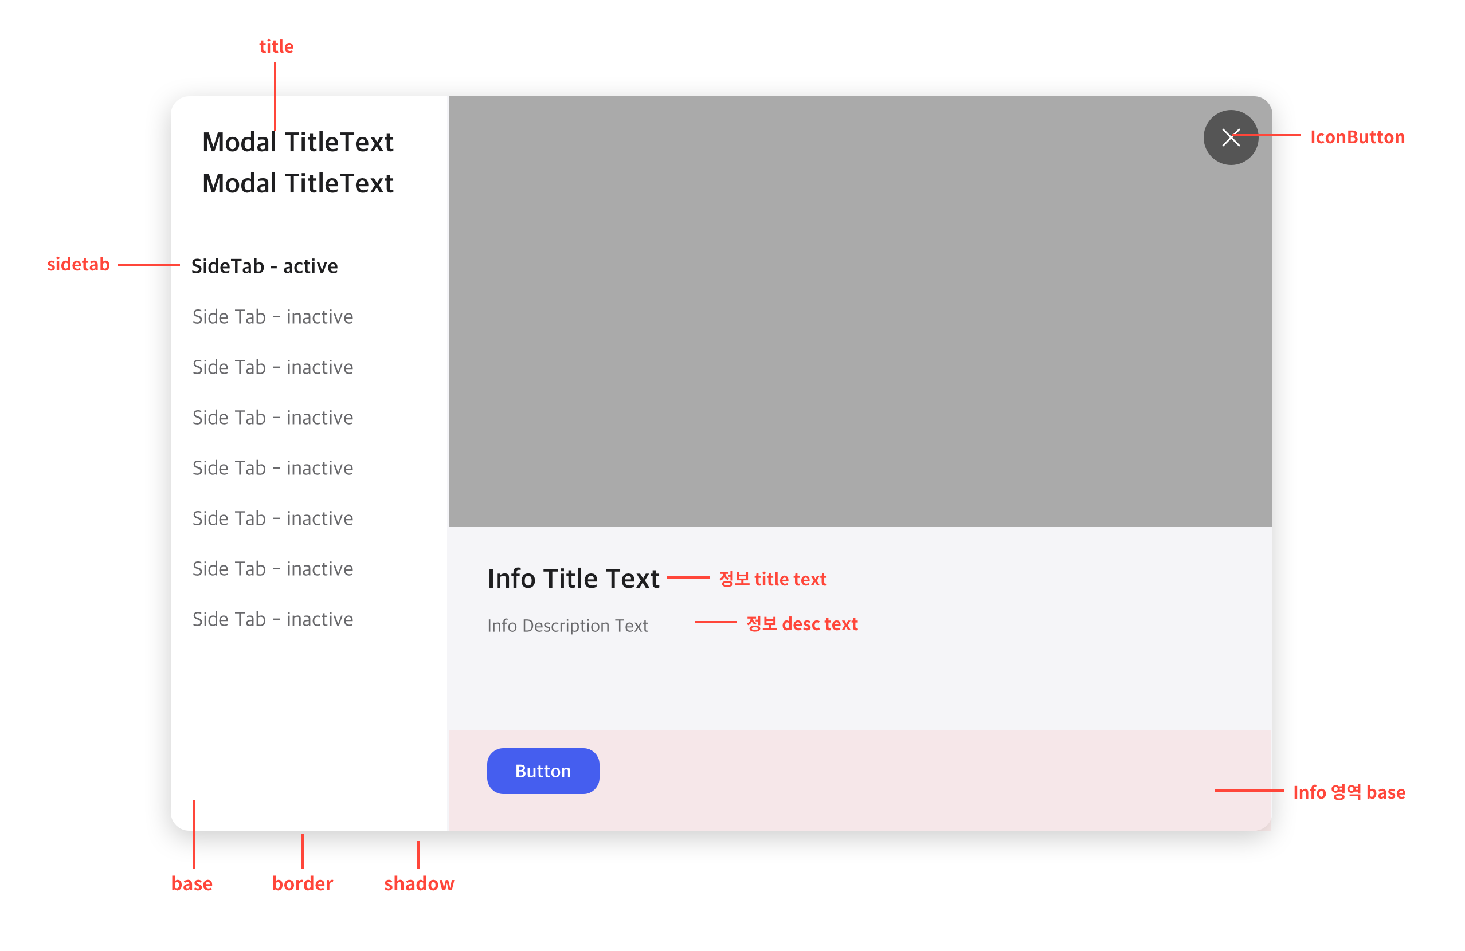Open the first inactive Side Tab

tap(273, 316)
